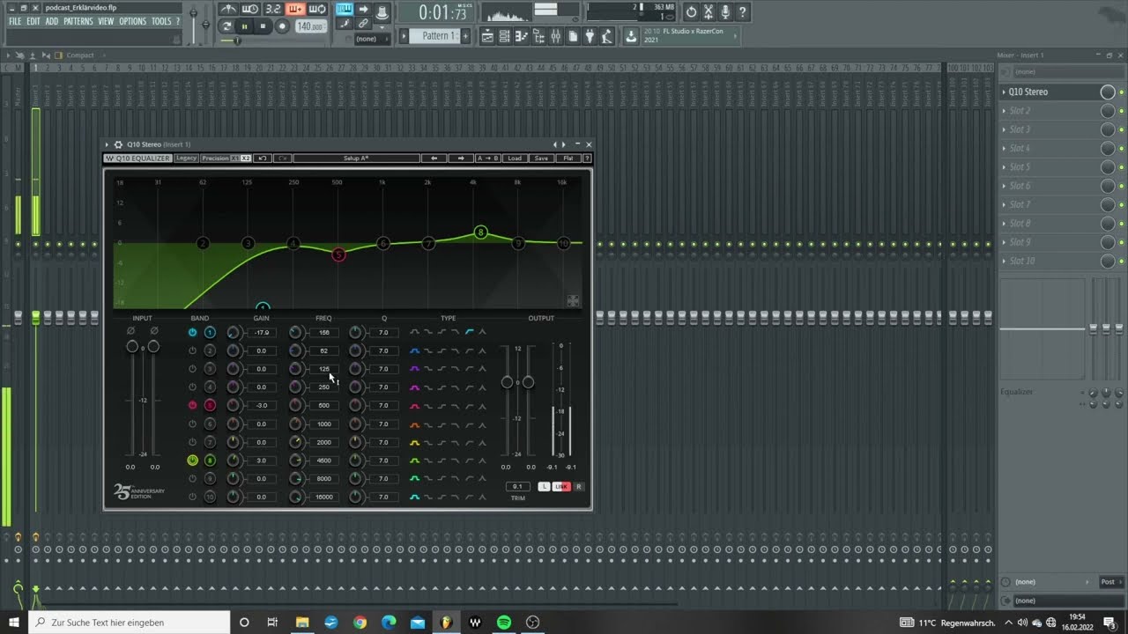Open File Explorer from the taskbar
This screenshot has height=634, width=1128.
[302, 623]
